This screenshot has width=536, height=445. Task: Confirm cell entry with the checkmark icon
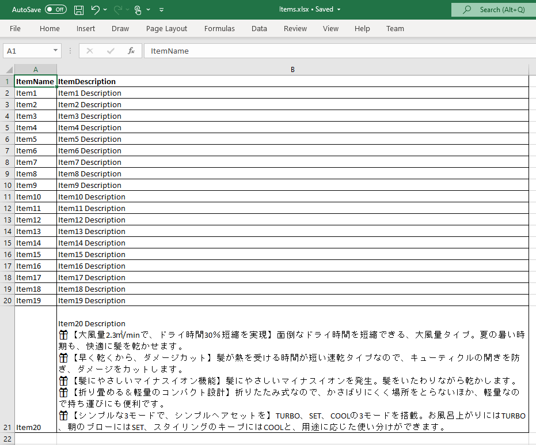[x=110, y=51]
